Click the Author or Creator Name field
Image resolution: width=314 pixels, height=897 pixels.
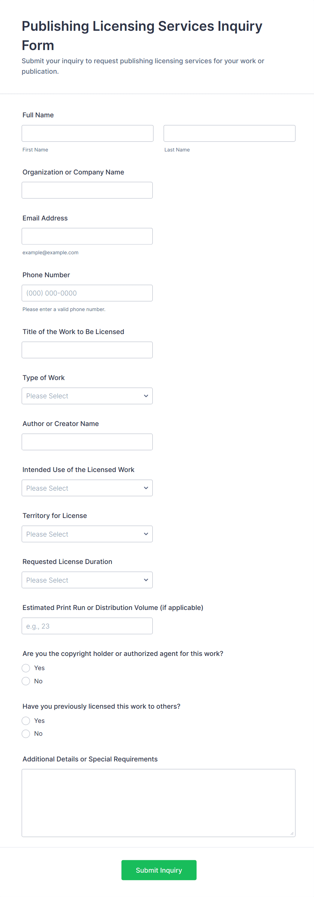(87, 442)
